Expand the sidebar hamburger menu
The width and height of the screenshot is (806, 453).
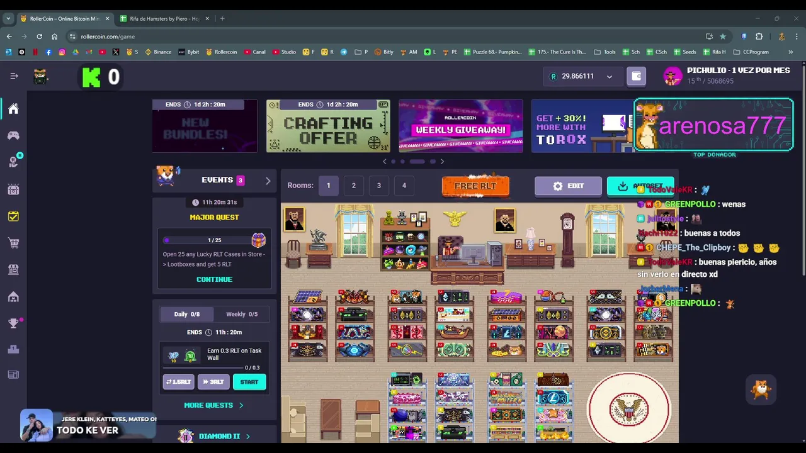click(x=14, y=76)
